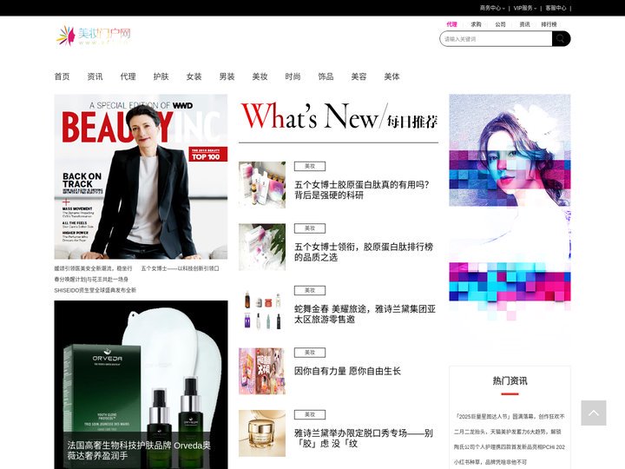Open the Orveda skincare product image
The width and height of the screenshot is (625, 469).
click(141, 385)
